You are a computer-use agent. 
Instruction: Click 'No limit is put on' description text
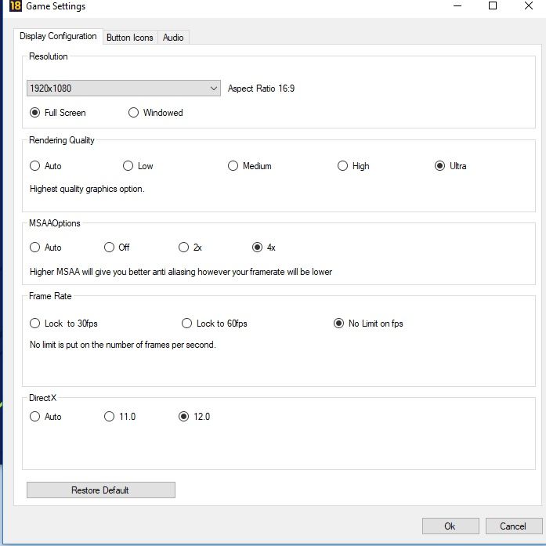coord(122,345)
